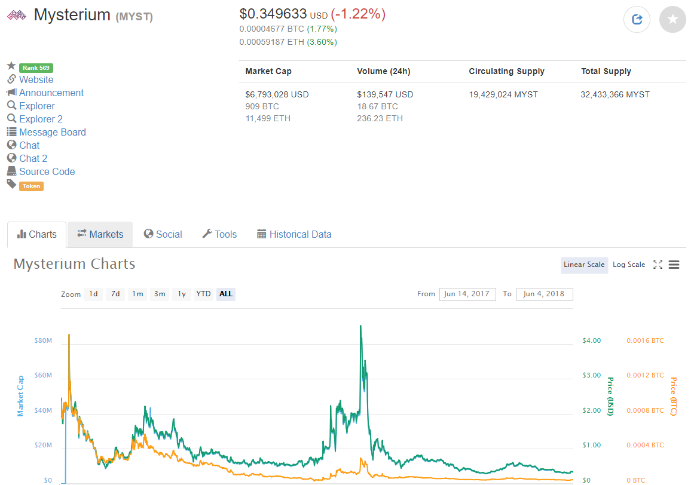Toggle chart fullscreen with the expand icon
Viewport: 697px width, 485px height.
[658, 265]
